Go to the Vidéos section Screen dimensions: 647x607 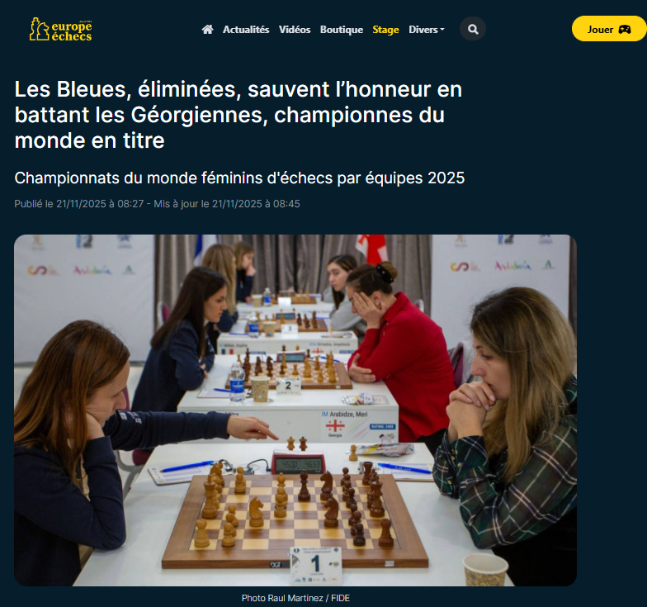pos(294,30)
